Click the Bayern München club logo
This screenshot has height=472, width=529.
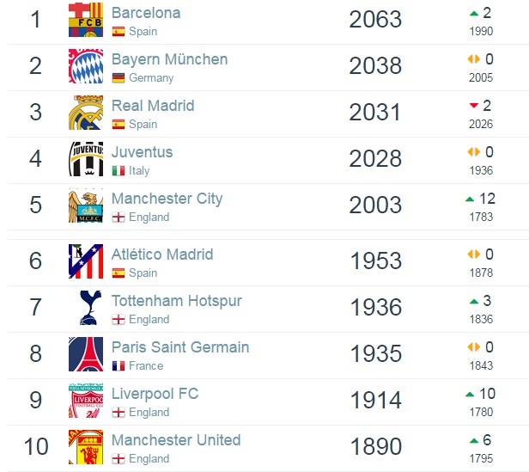click(86, 66)
